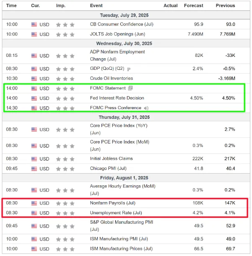This screenshot has width=252, height=256.
Task: Click the document icon beside FOMC Statement
Action: click(x=131, y=88)
